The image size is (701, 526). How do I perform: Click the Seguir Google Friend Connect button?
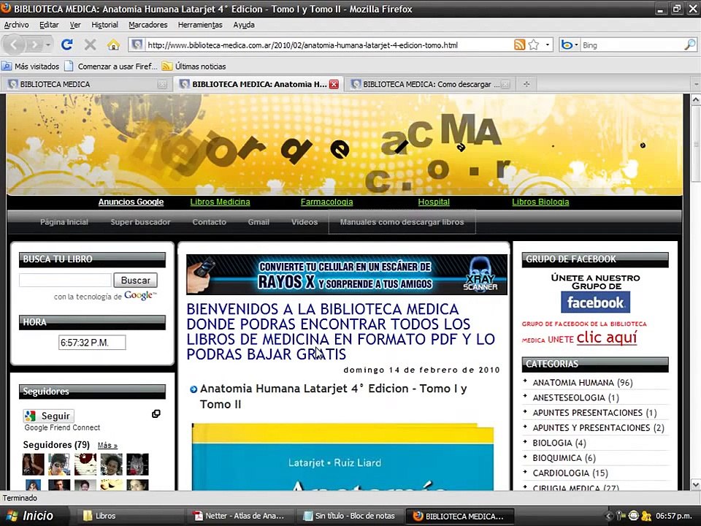[49, 416]
